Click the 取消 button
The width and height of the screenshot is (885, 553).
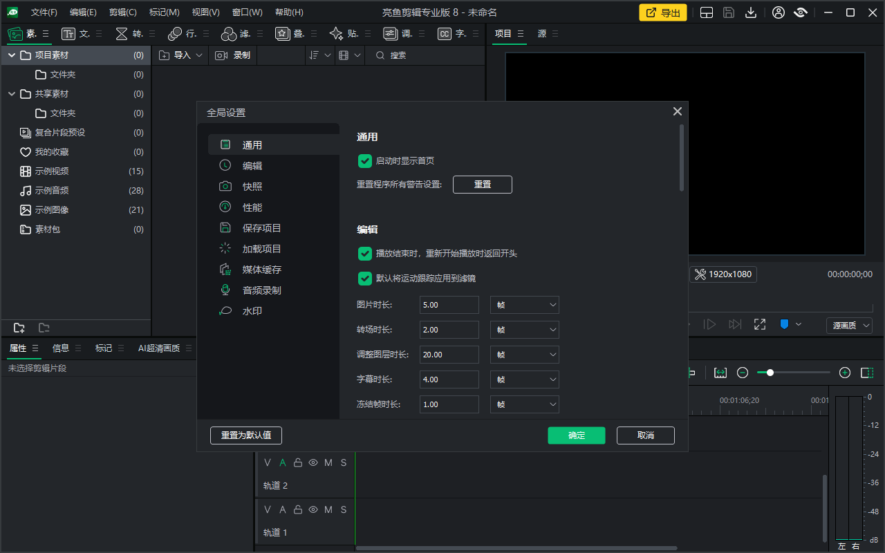[x=646, y=435]
